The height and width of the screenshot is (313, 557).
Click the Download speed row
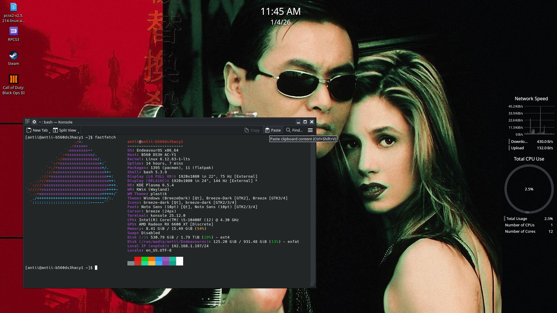(531, 141)
